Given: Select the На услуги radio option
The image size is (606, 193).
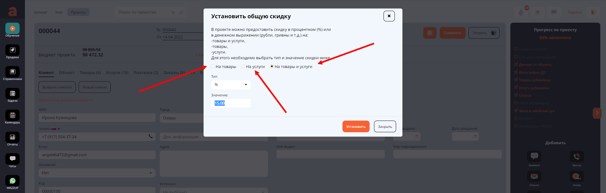Looking at the screenshot, I should point(243,66).
